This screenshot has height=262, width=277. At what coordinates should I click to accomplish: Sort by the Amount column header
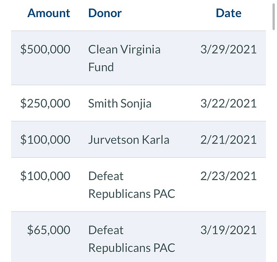click(x=49, y=13)
